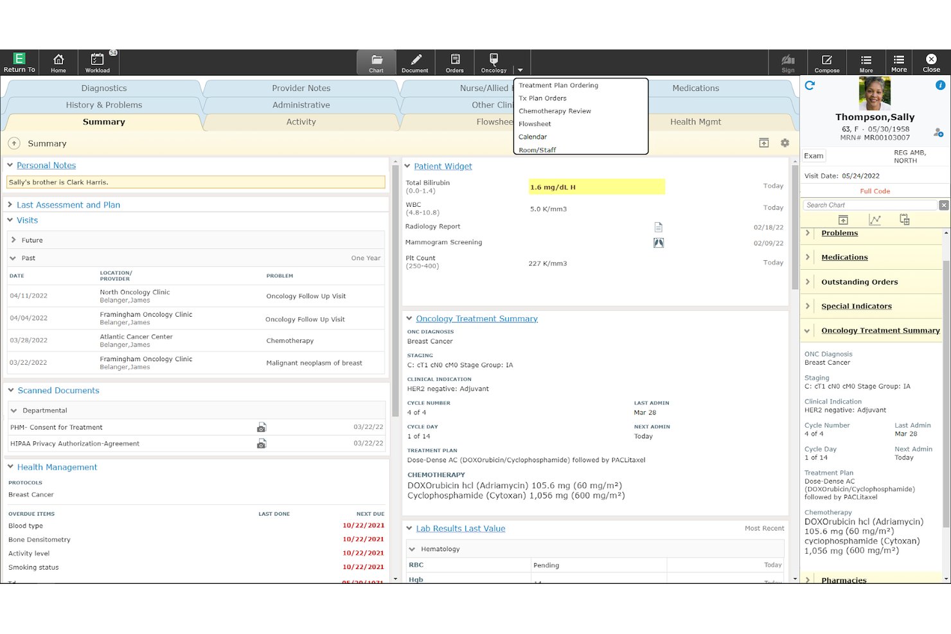Open the Summary settings gear
The height and width of the screenshot is (634, 951).
[785, 143]
